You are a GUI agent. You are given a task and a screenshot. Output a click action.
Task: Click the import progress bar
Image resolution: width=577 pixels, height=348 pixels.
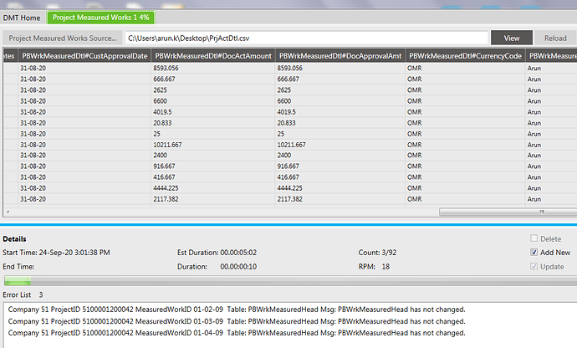288,281
